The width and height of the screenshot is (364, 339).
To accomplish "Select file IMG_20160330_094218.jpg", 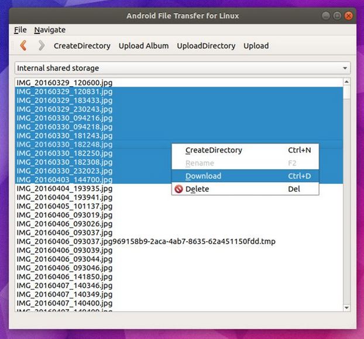I will coord(178,127).
